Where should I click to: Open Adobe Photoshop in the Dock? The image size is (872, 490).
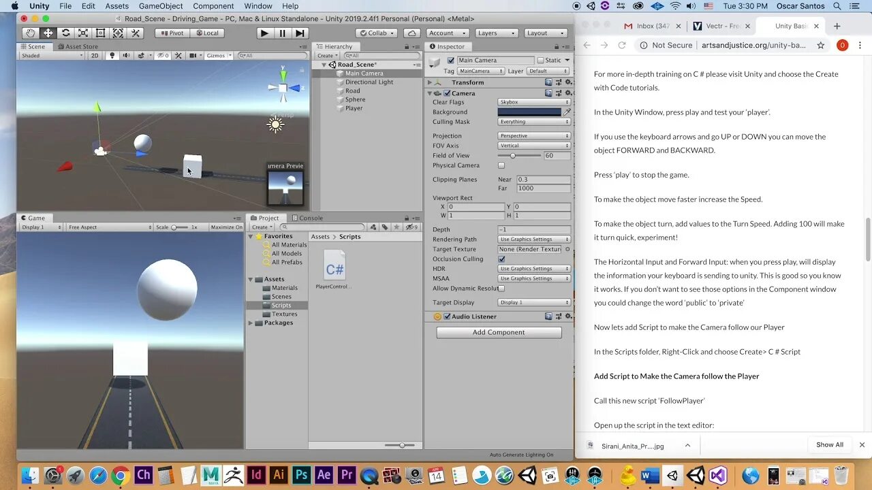[301, 475]
